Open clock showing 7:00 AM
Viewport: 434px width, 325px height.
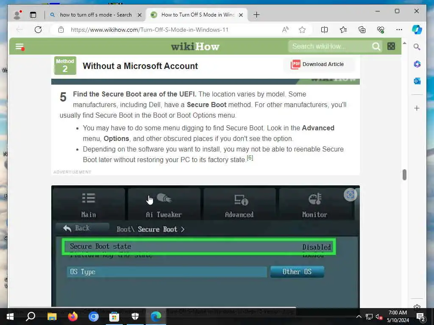pos(398,317)
